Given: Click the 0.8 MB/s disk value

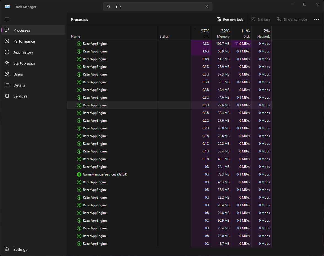Looking at the screenshot, I should [x=243, y=82].
